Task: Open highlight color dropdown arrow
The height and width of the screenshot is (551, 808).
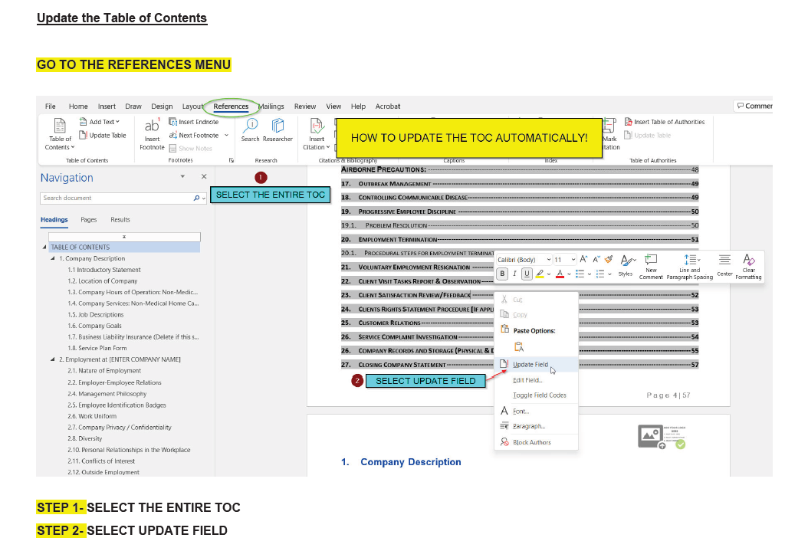Action: [x=549, y=274]
